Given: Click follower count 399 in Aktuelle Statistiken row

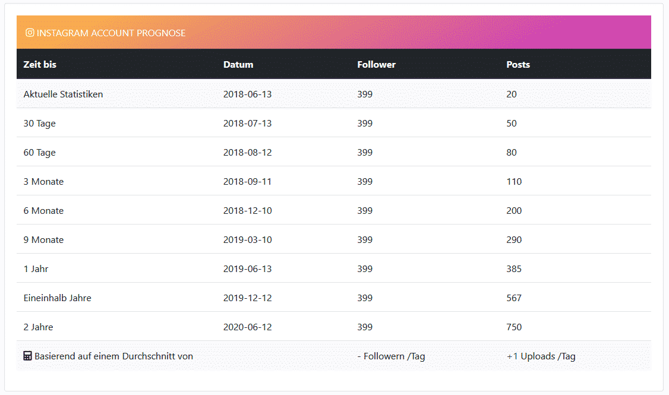Looking at the screenshot, I should [x=365, y=94].
